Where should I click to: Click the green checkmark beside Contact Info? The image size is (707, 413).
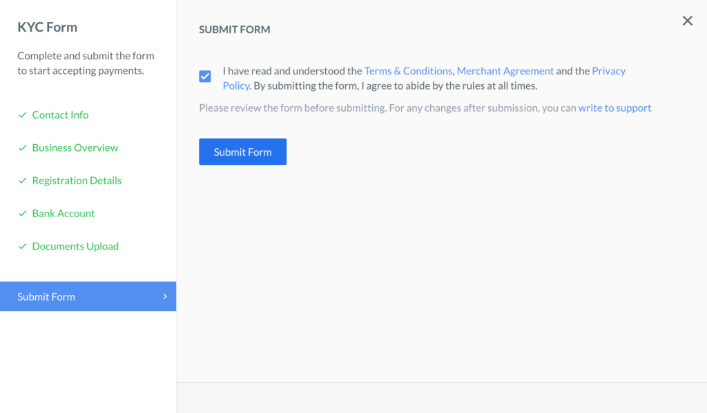pos(22,114)
